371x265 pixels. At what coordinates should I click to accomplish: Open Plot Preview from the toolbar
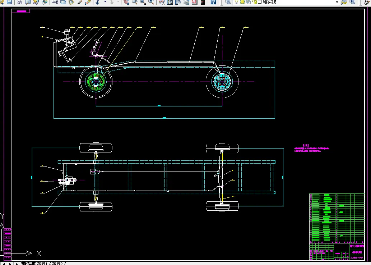[x=28, y=2]
